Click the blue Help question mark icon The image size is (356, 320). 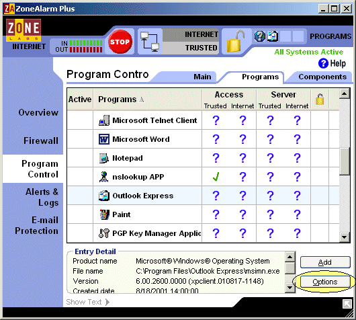coord(323,63)
